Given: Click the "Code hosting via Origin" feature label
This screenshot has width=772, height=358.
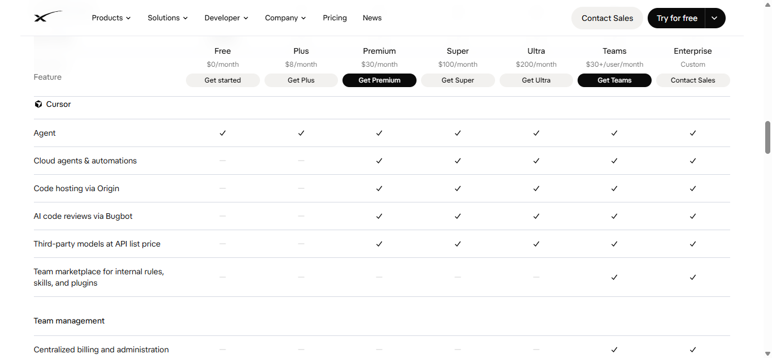Looking at the screenshot, I should (x=76, y=188).
